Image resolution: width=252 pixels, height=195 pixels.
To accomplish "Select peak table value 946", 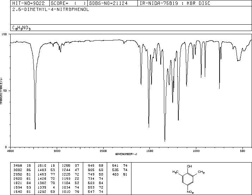I will click(x=91, y=166).
